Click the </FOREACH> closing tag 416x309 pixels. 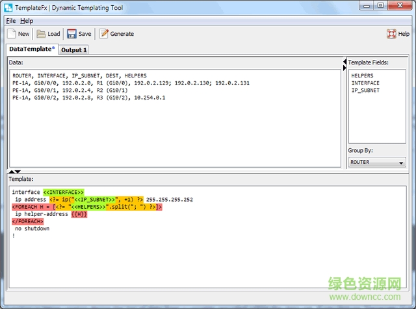click(x=27, y=221)
